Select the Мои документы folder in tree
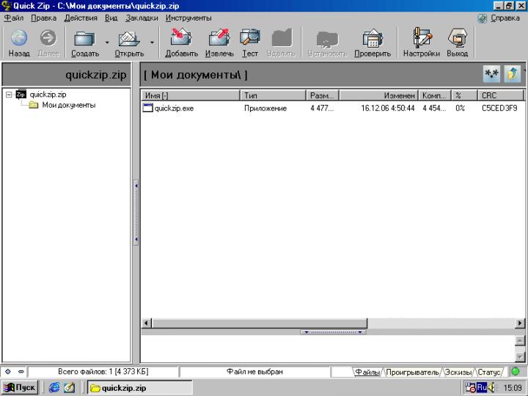528x396 pixels. (68, 105)
